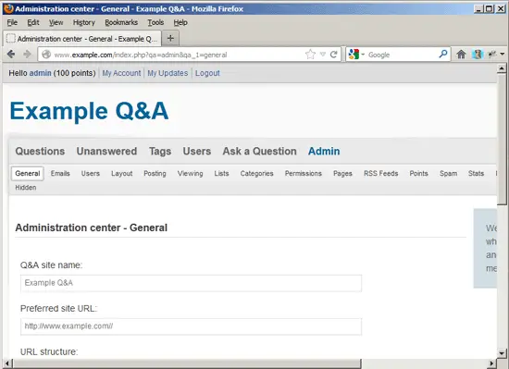Open the My Account link
Viewport: 509px width, 369px height.
(121, 73)
